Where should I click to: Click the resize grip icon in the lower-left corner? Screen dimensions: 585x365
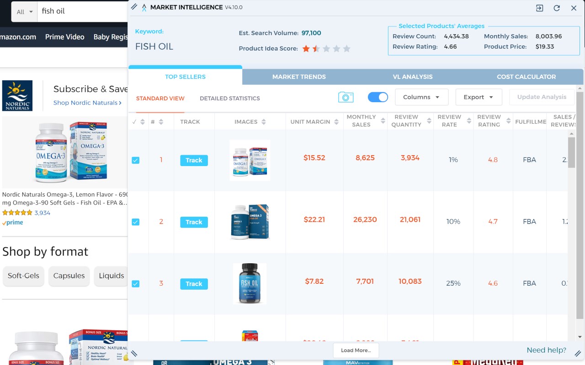point(134,353)
